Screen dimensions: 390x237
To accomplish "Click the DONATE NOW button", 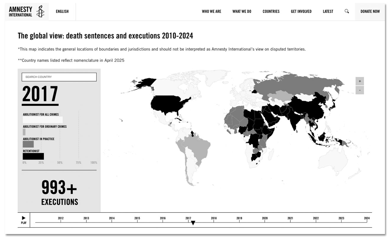I will (x=370, y=12).
